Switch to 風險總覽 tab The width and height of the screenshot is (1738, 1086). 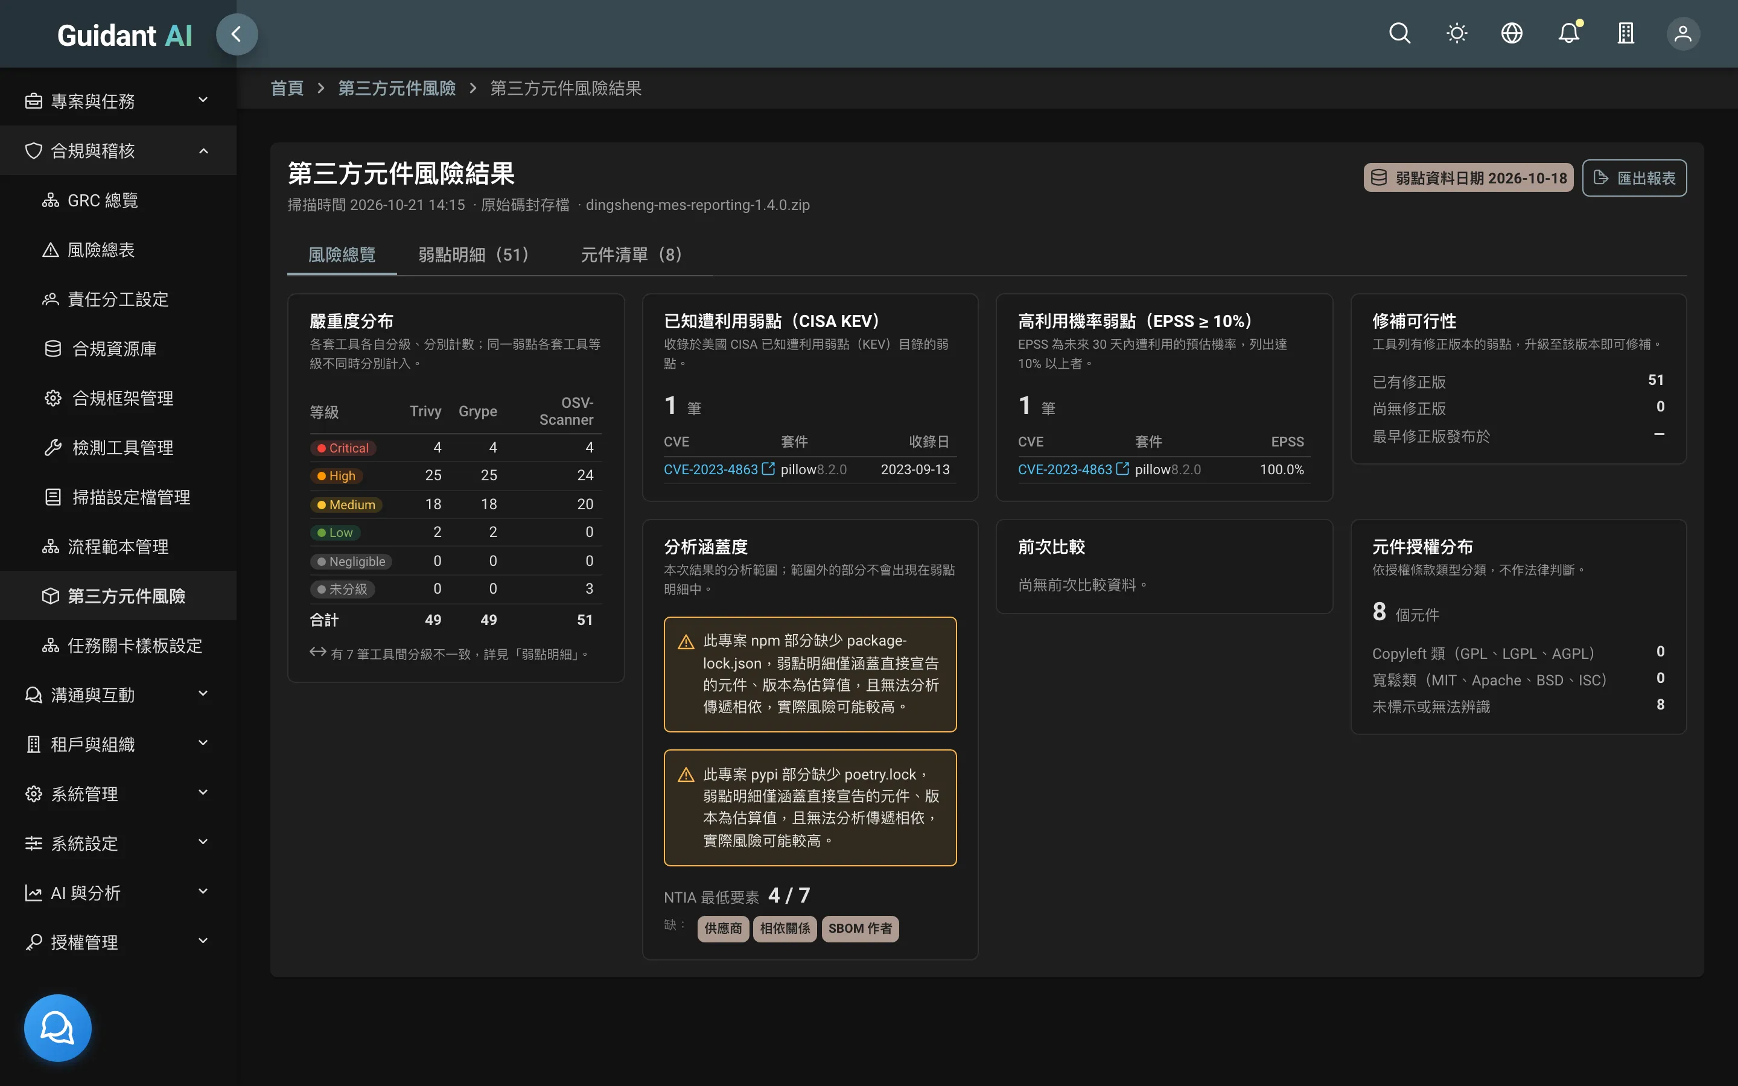[342, 255]
